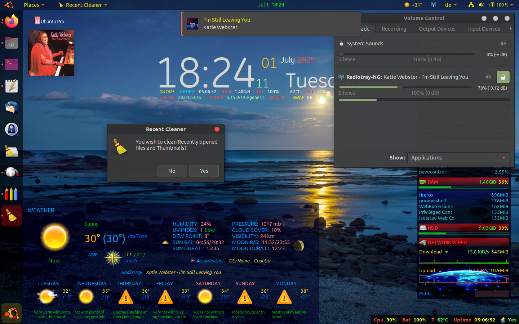
Task: Open the Files home folder dock icon
Action: (12, 43)
